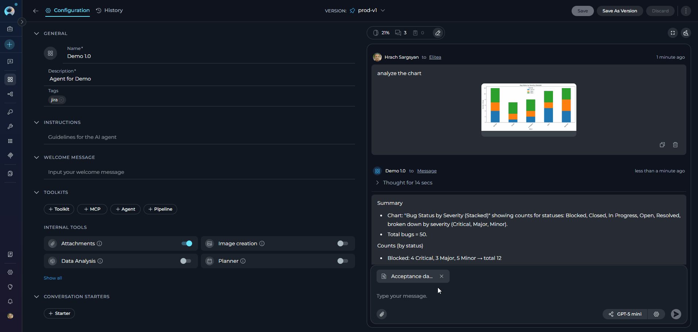The width and height of the screenshot is (698, 332).
Task: Collapse the CONVERSATION STARTERS section
Action: 37,297
